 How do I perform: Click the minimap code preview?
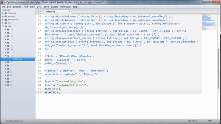point(209,22)
